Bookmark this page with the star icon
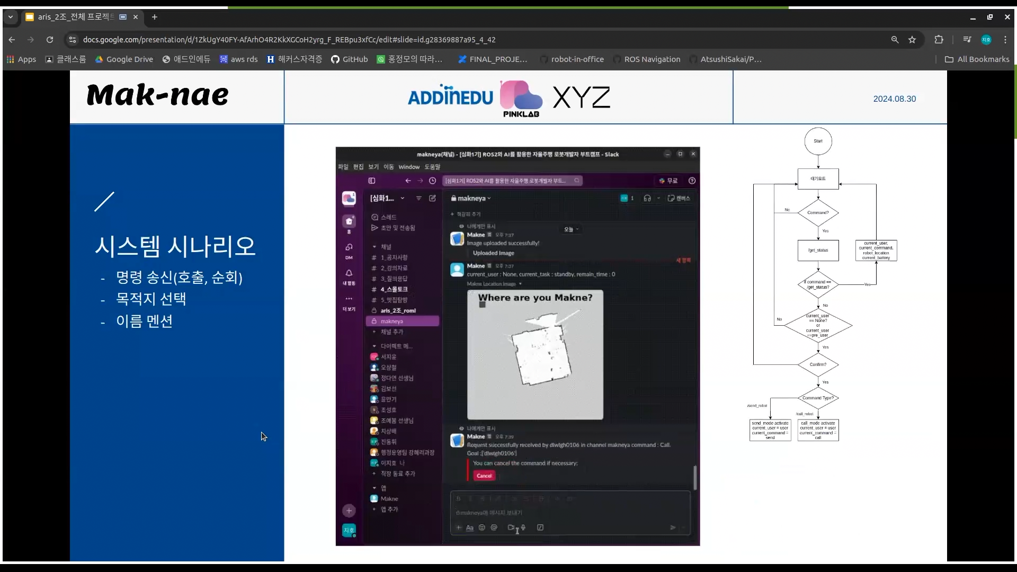Viewport: 1017px width, 572px height. click(x=912, y=40)
